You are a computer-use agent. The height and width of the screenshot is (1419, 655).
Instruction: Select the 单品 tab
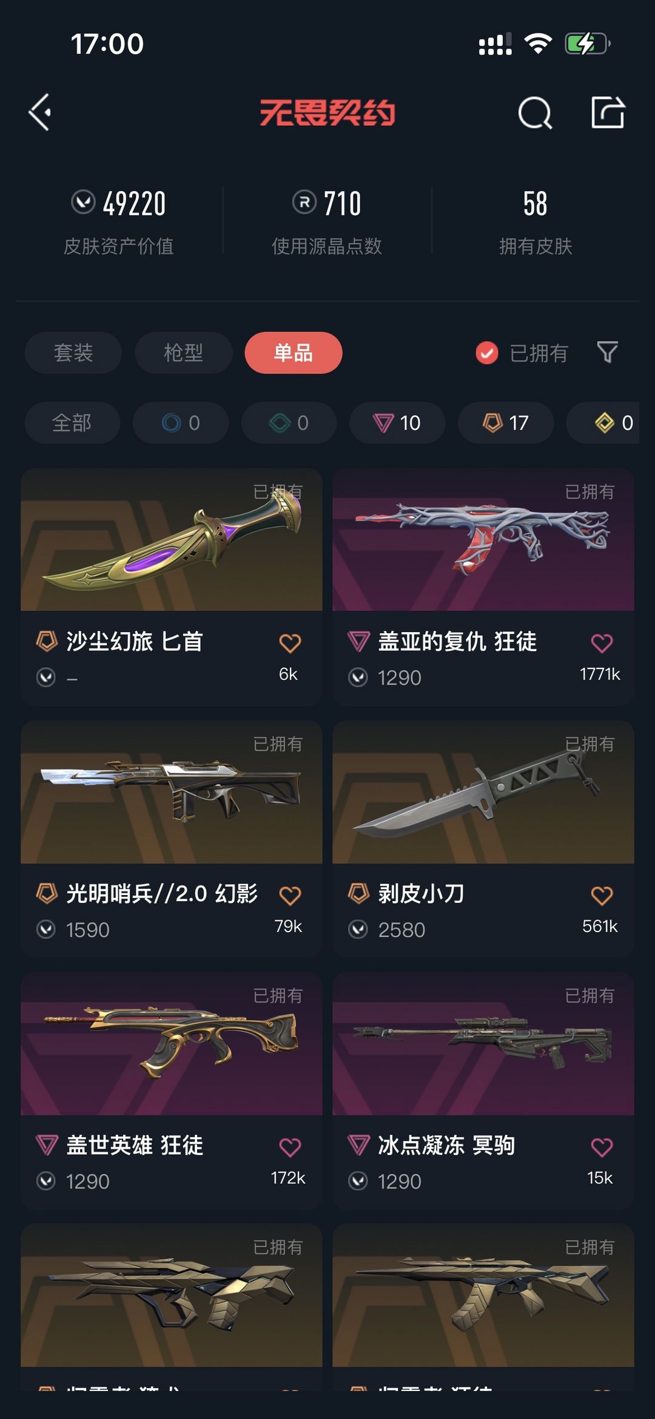click(x=294, y=353)
